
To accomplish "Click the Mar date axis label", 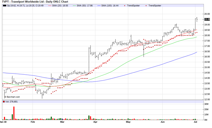I will coord(62,122).
